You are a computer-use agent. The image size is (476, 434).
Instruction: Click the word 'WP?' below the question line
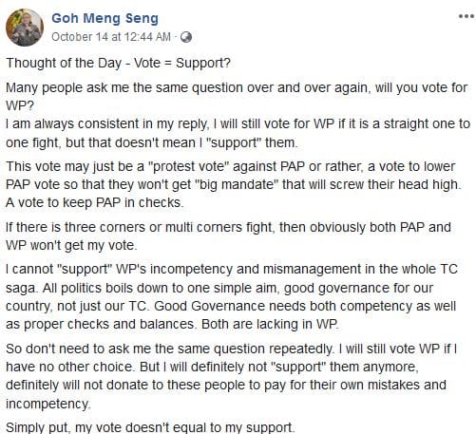tap(20, 105)
